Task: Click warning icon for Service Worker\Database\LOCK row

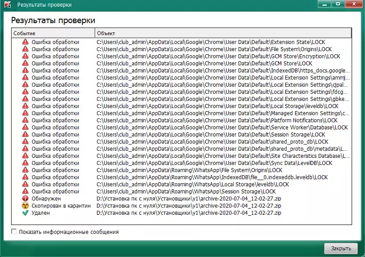Action: point(25,127)
